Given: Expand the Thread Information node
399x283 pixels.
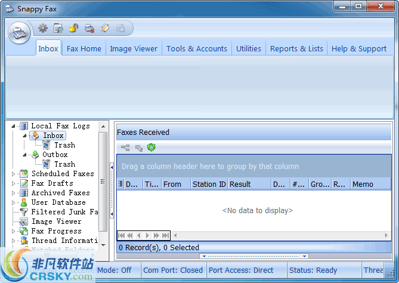Looking at the screenshot, I should (13, 241).
